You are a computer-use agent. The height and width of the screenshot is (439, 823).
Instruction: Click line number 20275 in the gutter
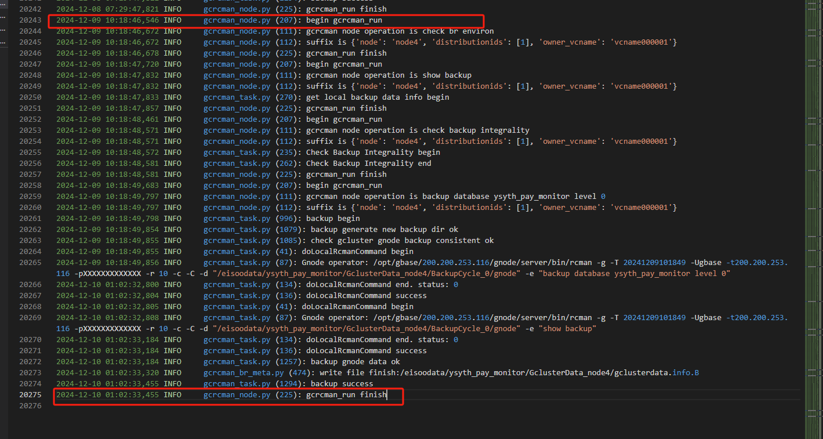pyautogui.click(x=30, y=395)
